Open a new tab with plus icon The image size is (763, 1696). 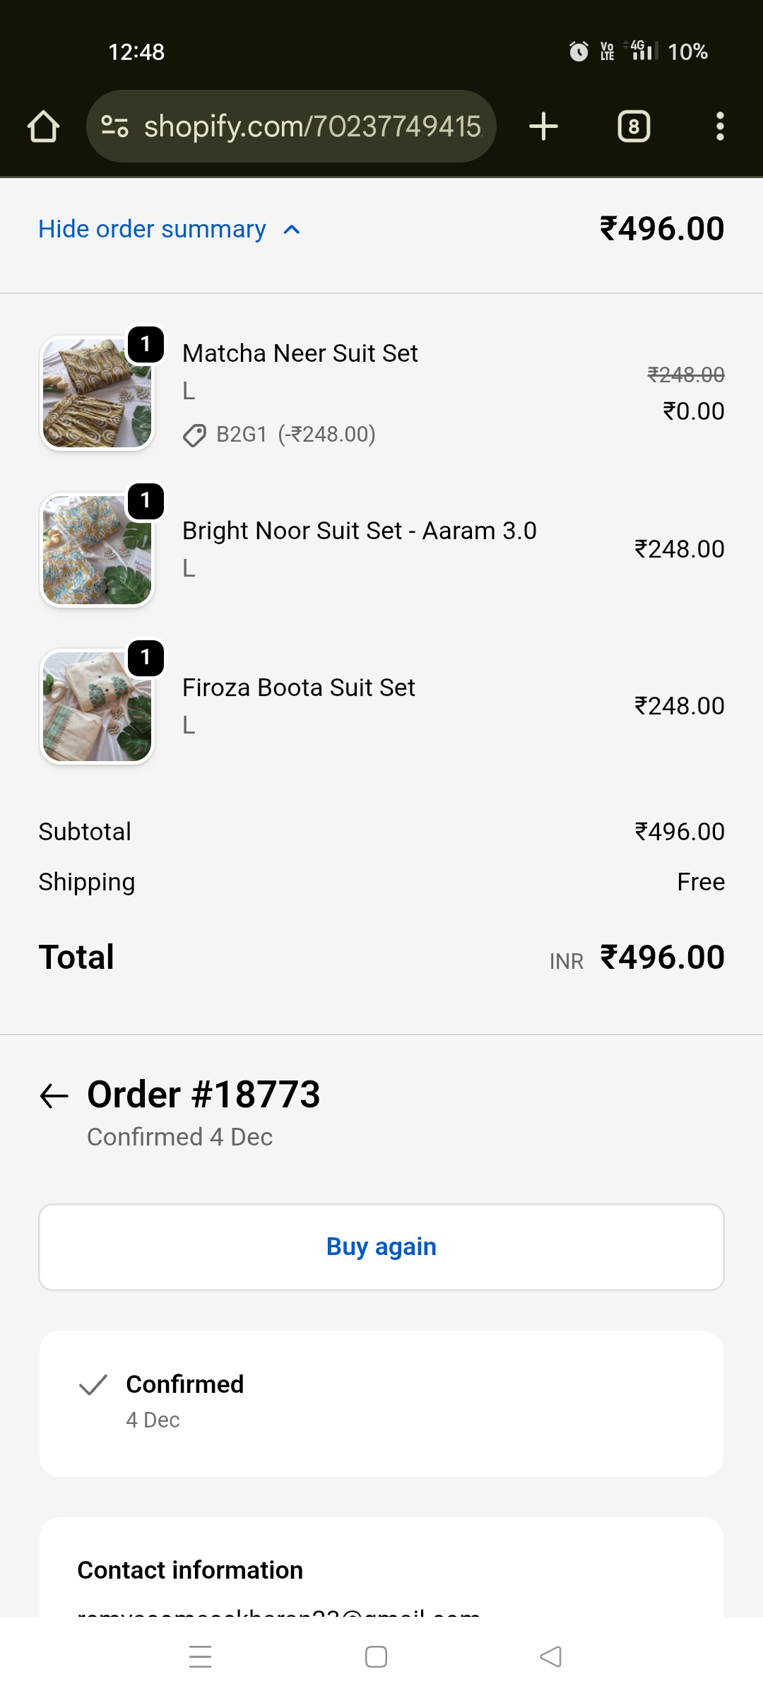(x=543, y=126)
